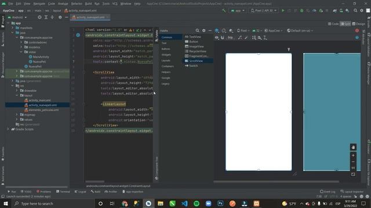Open Project panel options gear
371x208 pixels.
60,17
